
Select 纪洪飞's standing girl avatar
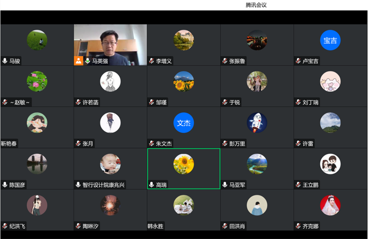pyautogui.click(x=37, y=205)
